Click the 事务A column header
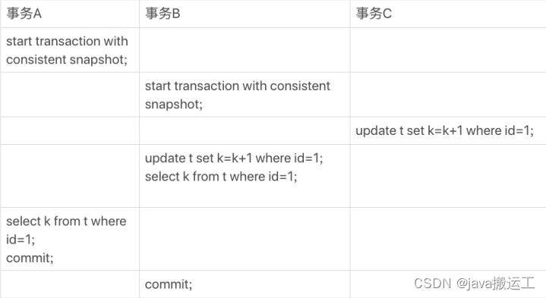Image resolution: width=546 pixels, height=298 pixels. click(24, 14)
